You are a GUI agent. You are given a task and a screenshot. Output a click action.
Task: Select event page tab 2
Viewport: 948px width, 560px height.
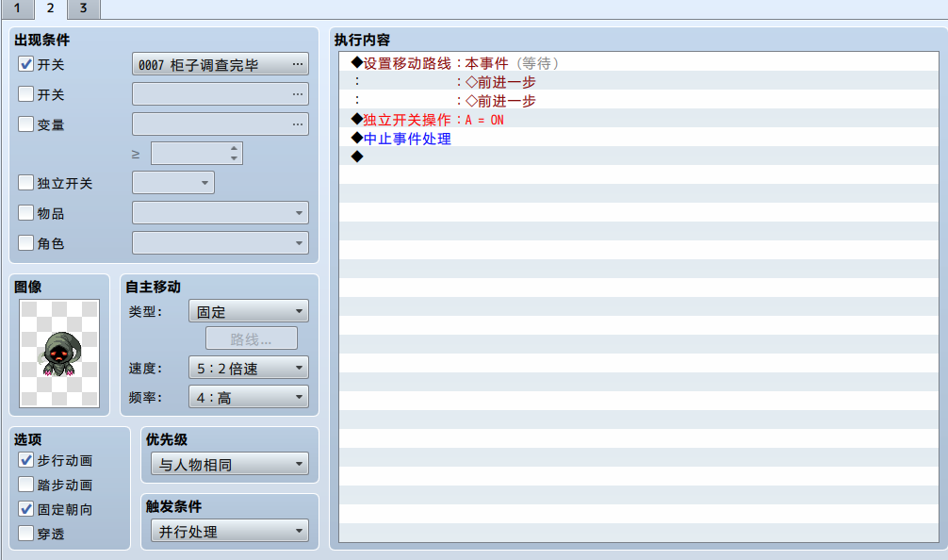50,8
